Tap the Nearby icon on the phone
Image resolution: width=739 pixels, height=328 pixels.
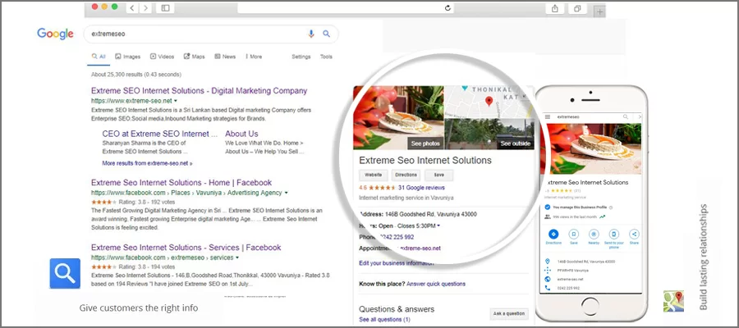click(x=594, y=234)
